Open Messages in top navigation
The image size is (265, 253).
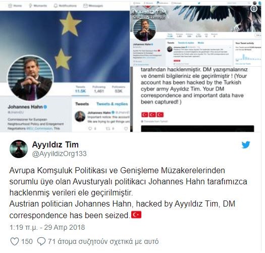pyautogui.click(x=93, y=6)
